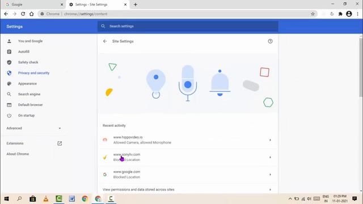Show hidden system tray icons
This screenshot has height=204, width=363.
(290, 199)
